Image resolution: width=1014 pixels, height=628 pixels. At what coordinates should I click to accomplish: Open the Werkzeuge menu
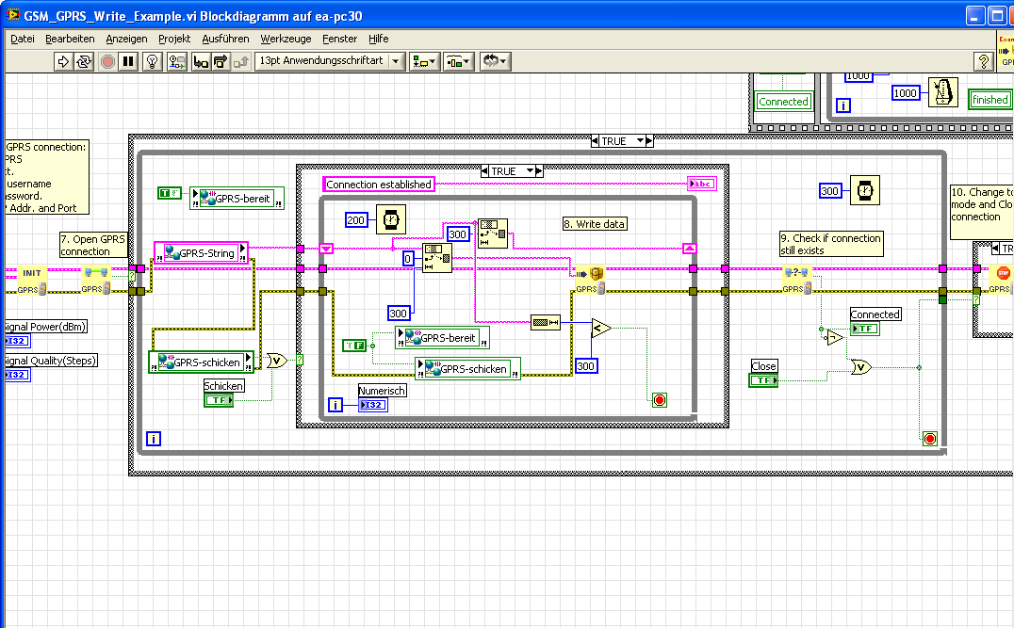pyautogui.click(x=286, y=39)
